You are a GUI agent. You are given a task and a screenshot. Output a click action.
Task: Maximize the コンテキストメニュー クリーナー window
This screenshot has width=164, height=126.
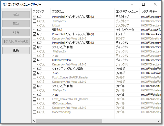click(143, 4)
